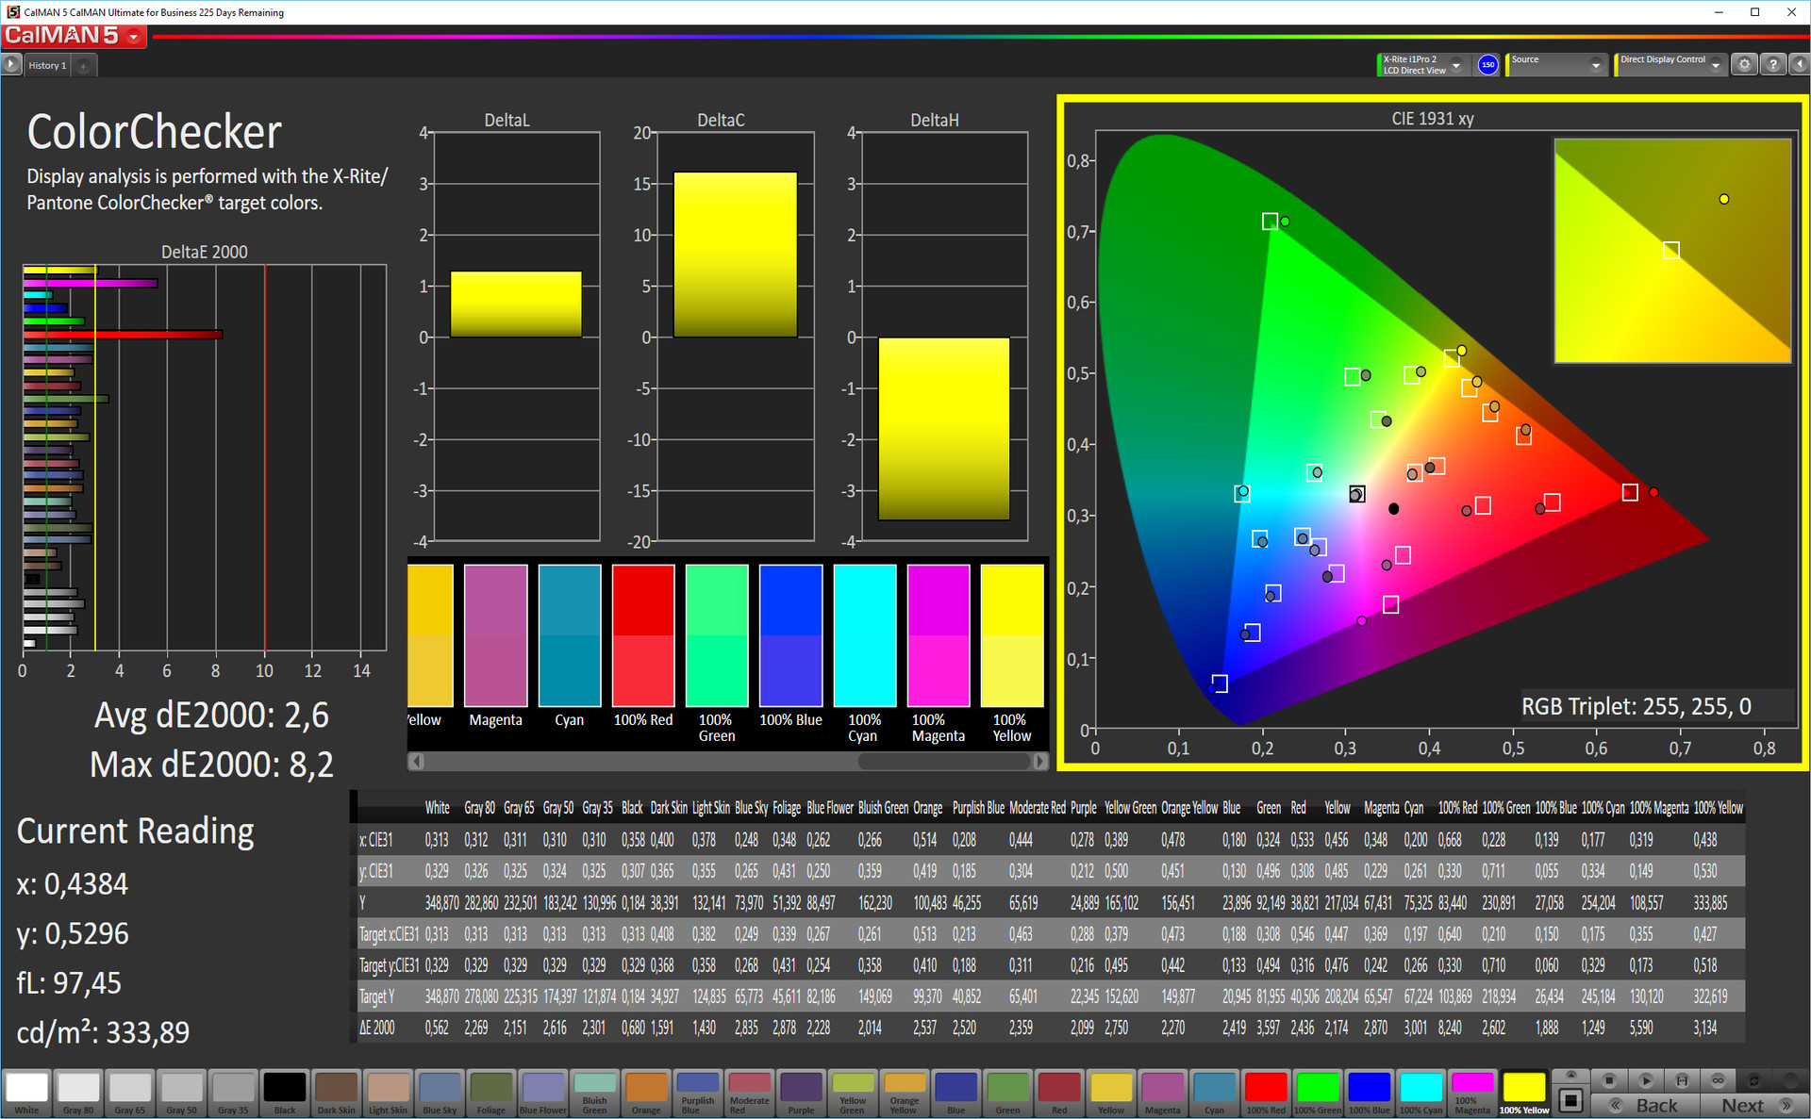Select the History 1 tab
The image size is (1811, 1119).
[x=47, y=65]
